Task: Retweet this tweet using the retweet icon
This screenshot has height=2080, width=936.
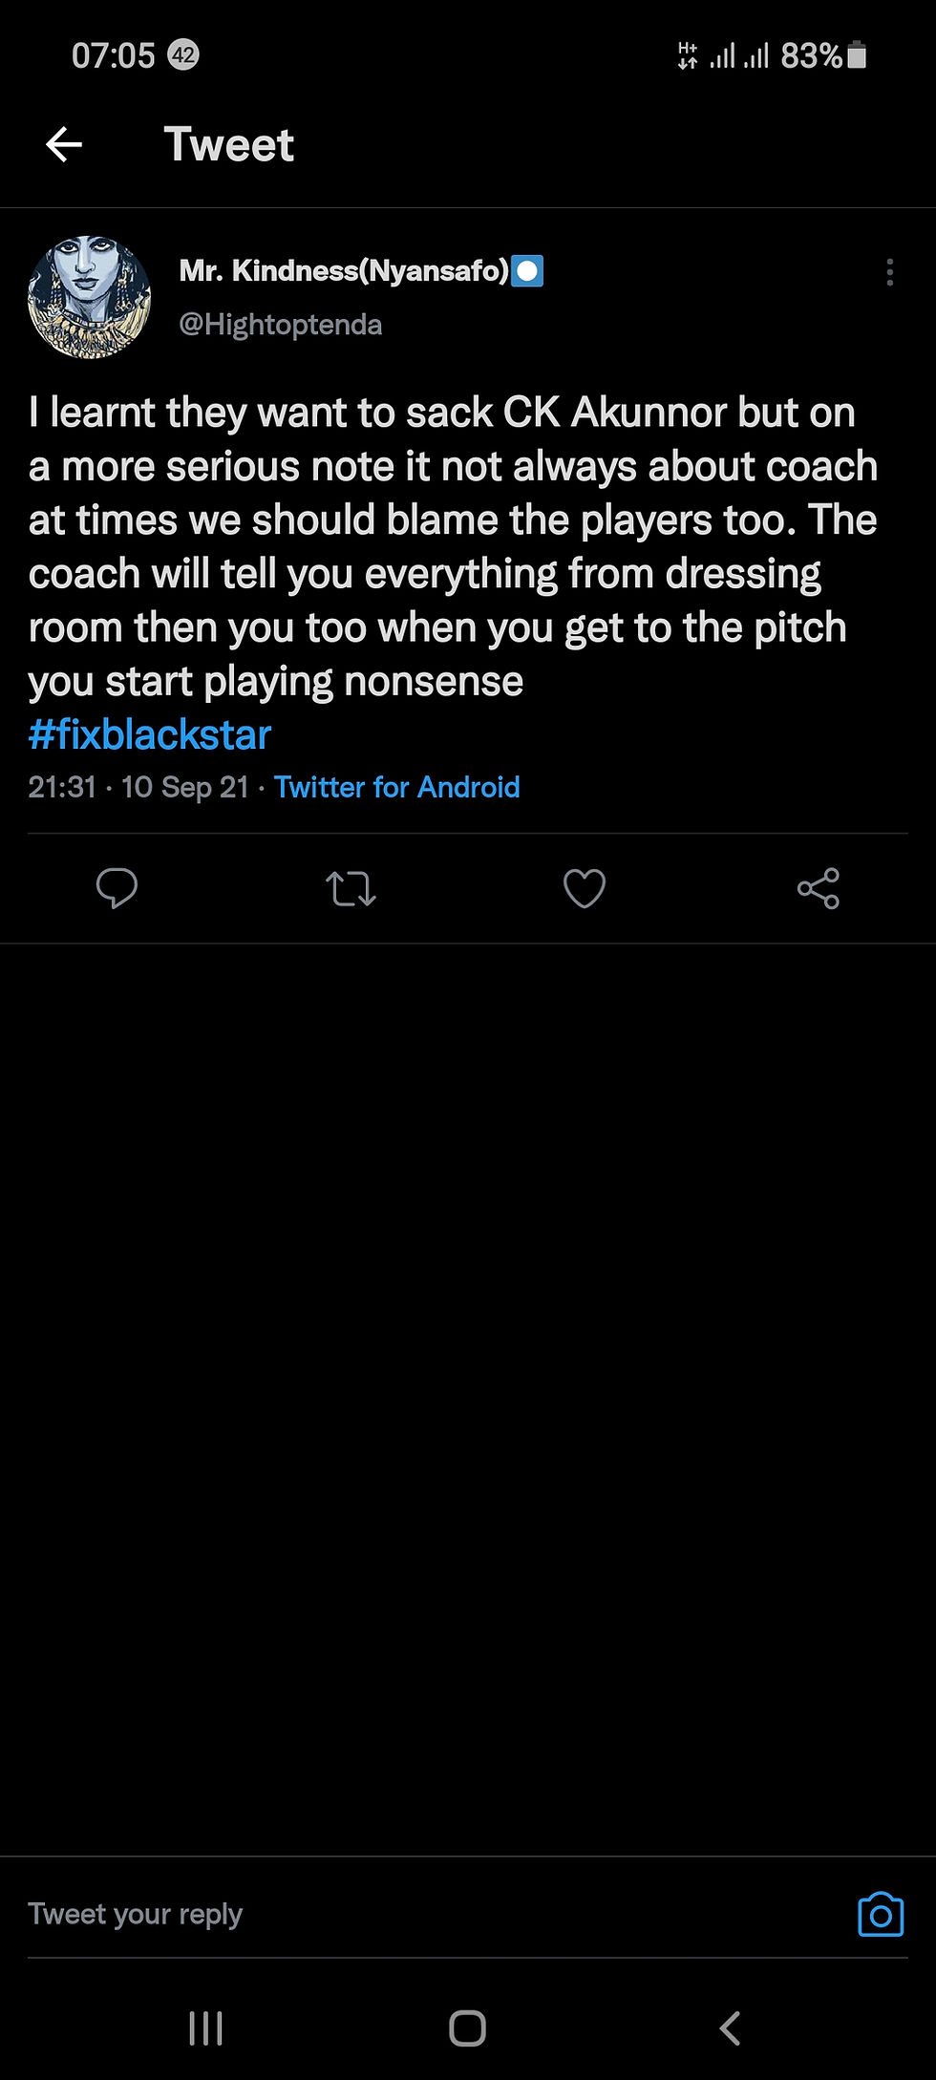Action: (x=351, y=888)
